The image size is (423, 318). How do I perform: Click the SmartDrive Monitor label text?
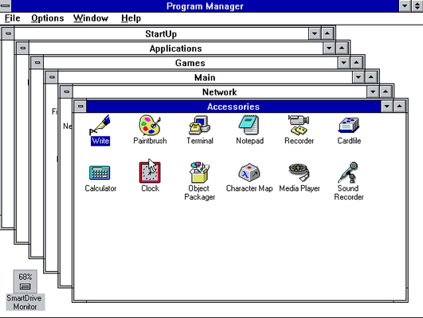(x=25, y=302)
